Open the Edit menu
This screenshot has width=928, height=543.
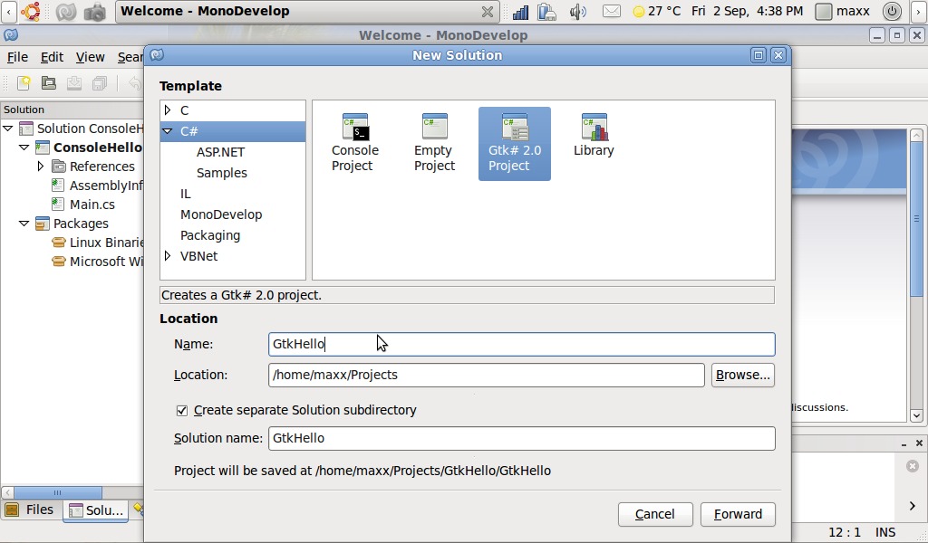(x=52, y=57)
